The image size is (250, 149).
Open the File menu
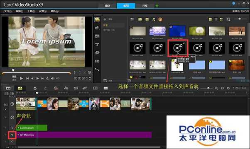[x=7, y=11]
